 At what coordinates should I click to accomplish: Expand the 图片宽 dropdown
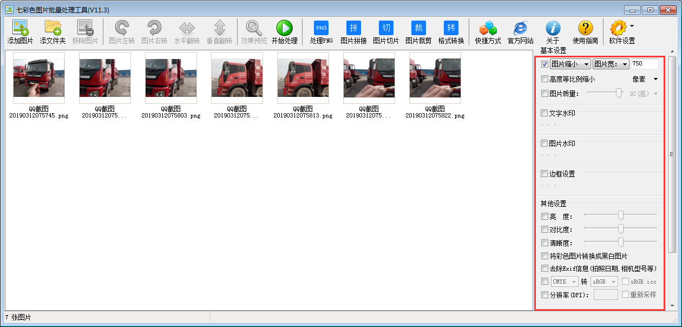pos(611,64)
